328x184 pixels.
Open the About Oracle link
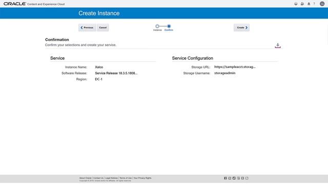click(86, 178)
